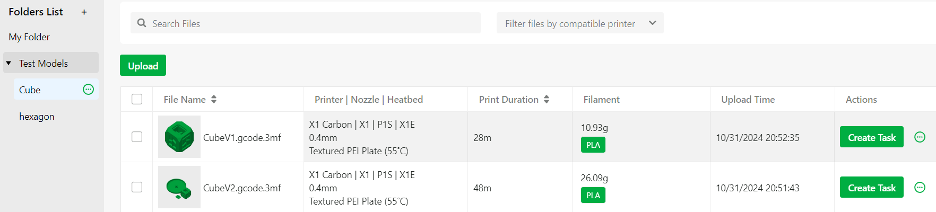936x212 pixels.
Task: Select the Cube subfolder
Action: point(30,90)
